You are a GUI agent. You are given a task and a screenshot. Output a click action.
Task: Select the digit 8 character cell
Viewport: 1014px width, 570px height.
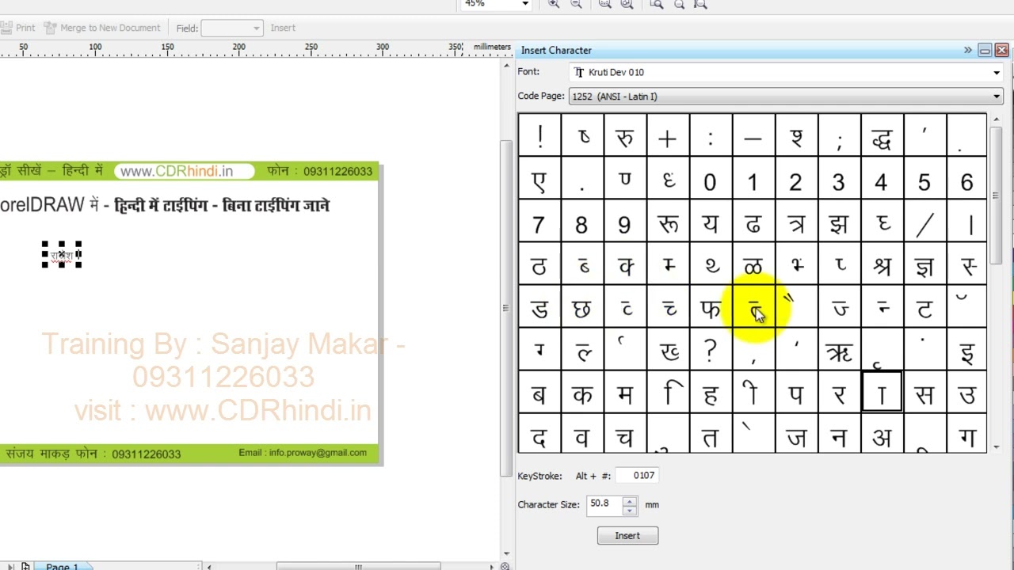[582, 222]
